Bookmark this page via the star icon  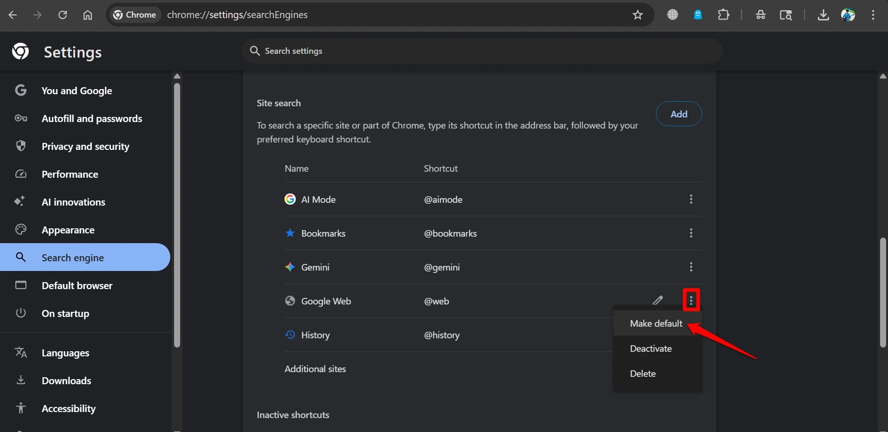[x=638, y=15]
